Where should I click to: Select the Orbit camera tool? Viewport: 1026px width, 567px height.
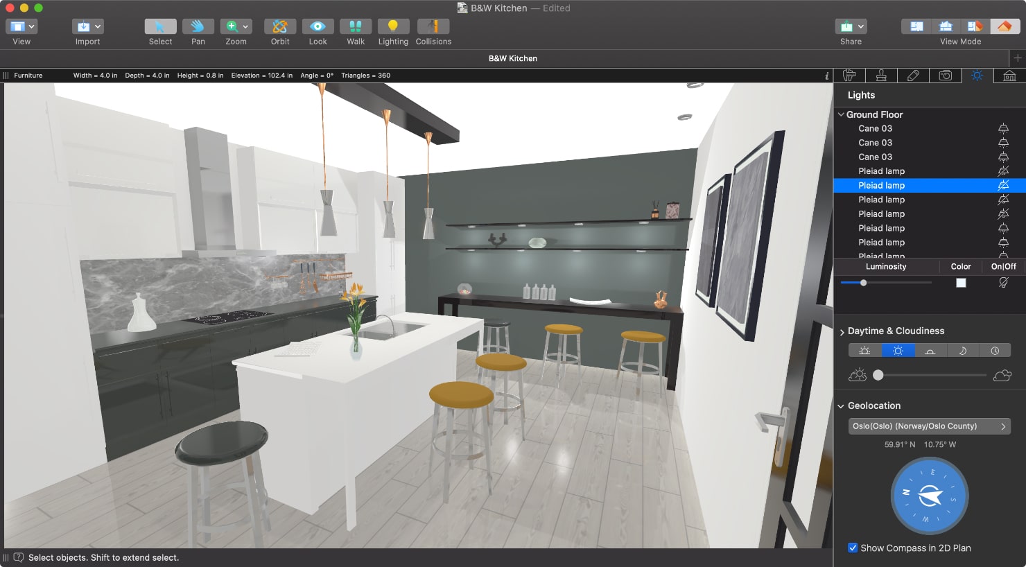click(x=279, y=28)
